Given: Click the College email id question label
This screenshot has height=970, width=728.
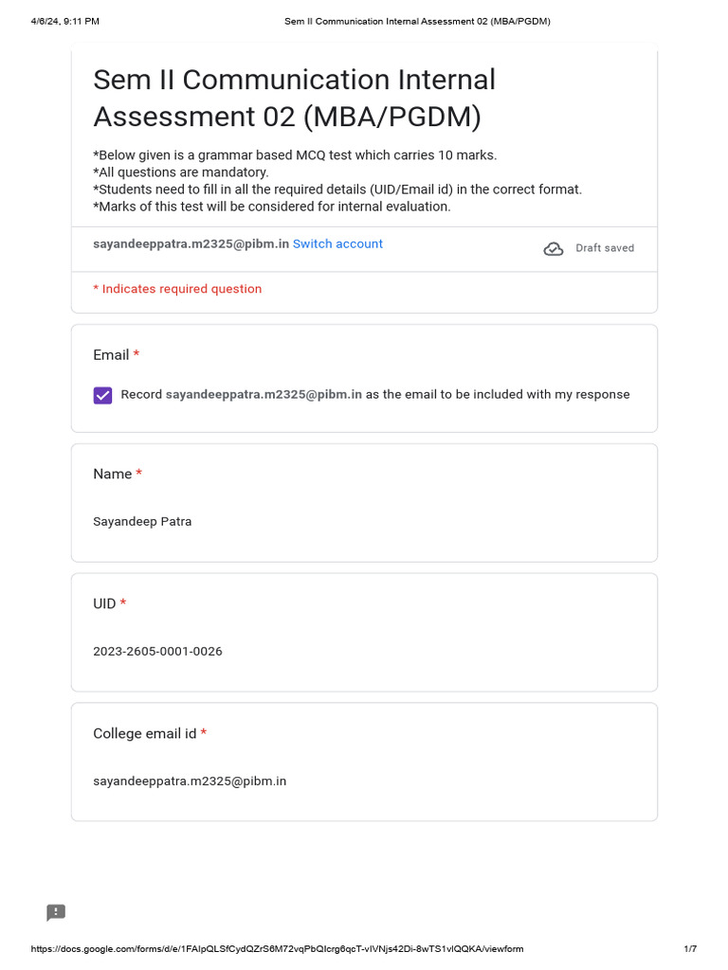Looking at the screenshot, I should pos(144,733).
